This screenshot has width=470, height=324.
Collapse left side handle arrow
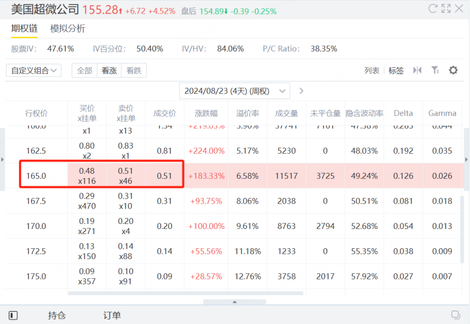2,159
